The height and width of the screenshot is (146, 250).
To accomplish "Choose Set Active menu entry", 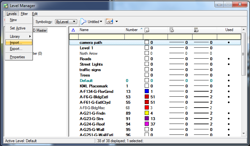I will coord(19,28).
